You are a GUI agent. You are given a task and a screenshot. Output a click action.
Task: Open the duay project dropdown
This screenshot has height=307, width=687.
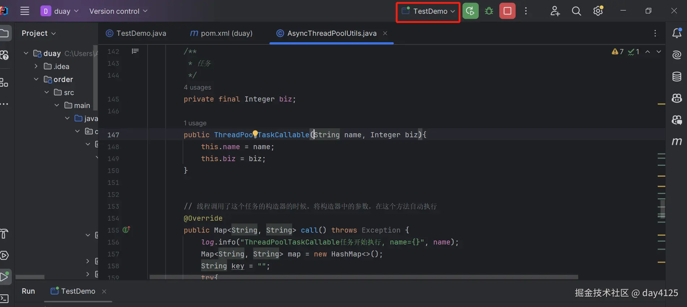click(60, 11)
